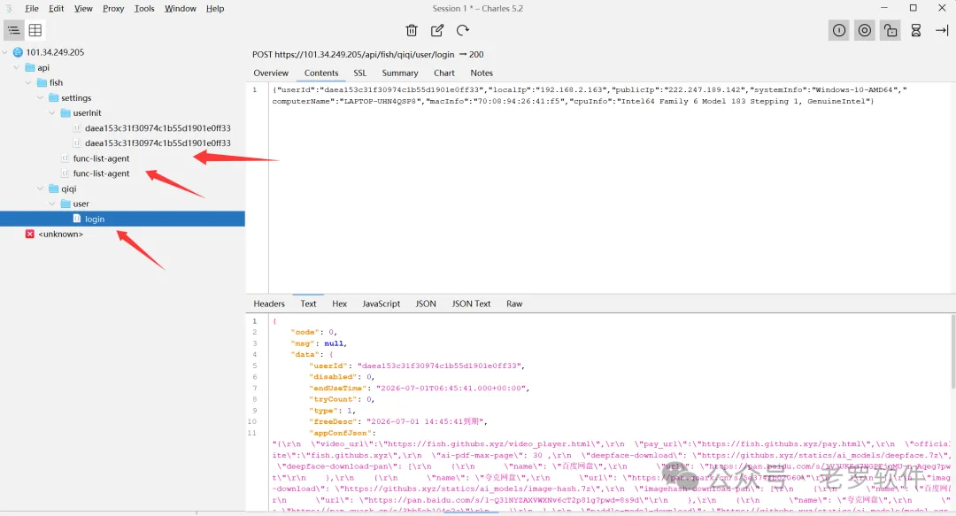956x516 pixels.
Task: Collapse the user folder node
Action: click(x=52, y=204)
